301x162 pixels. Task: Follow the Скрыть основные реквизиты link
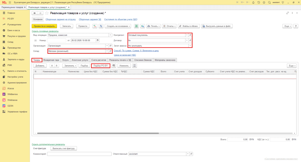[45, 31]
